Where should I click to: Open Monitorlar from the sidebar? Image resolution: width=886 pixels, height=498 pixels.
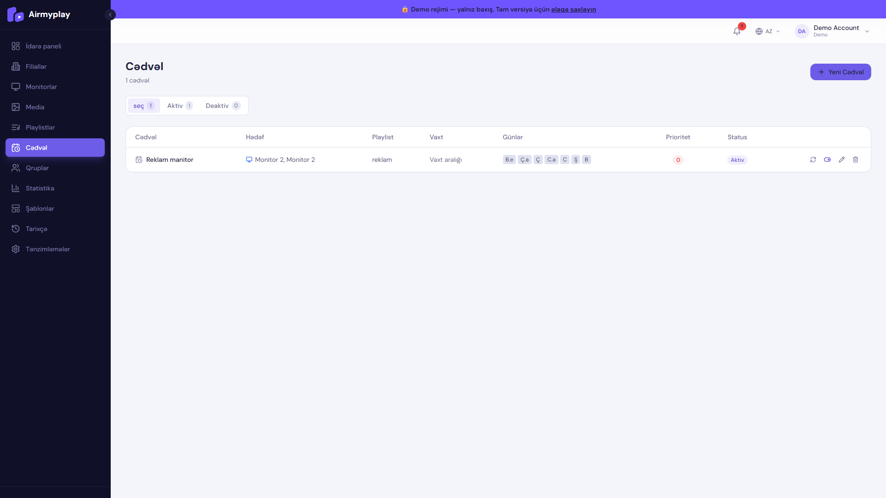point(42,87)
